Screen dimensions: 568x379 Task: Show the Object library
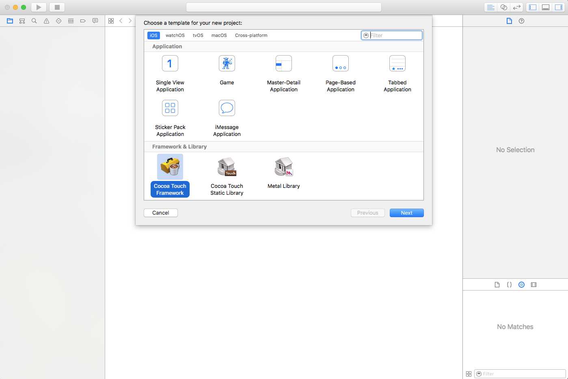[x=521, y=285]
